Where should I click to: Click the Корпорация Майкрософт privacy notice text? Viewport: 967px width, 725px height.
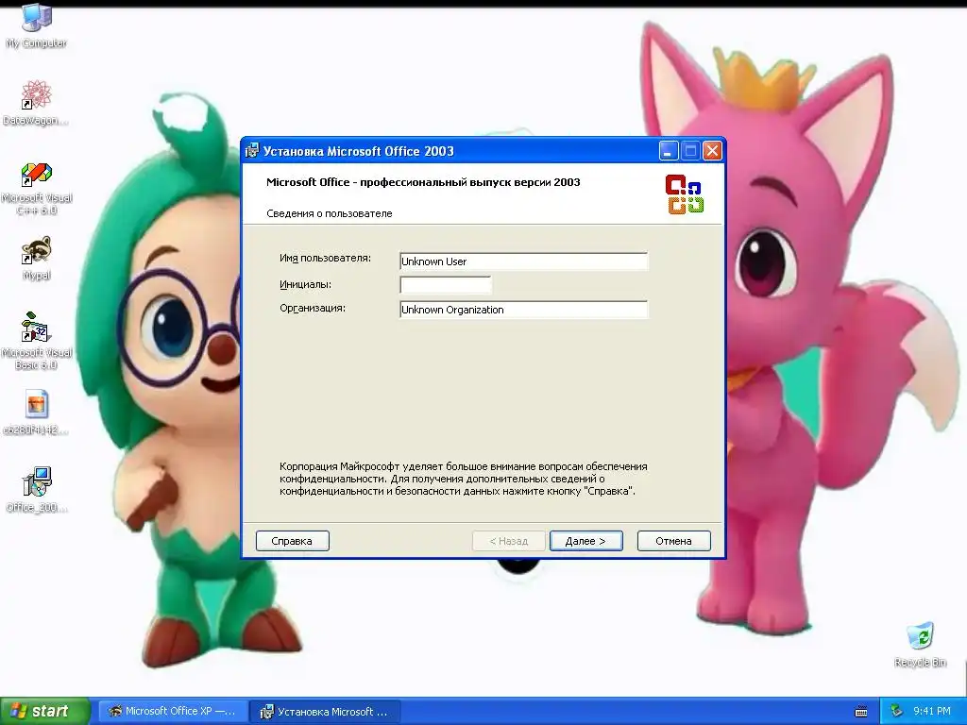pos(463,479)
